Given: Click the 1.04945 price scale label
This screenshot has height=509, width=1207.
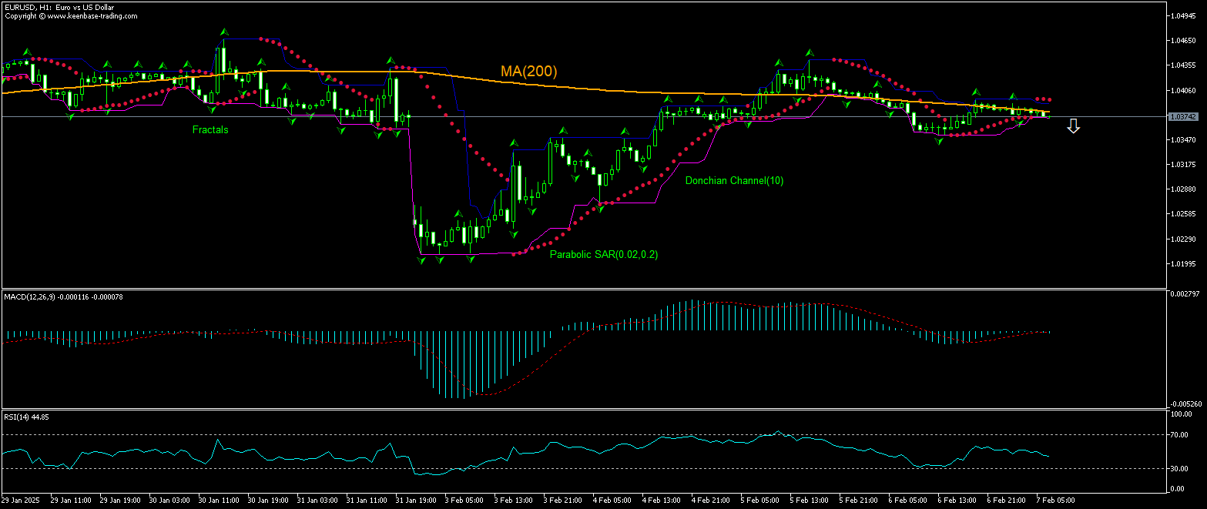Looking at the screenshot, I should [x=1182, y=15].
